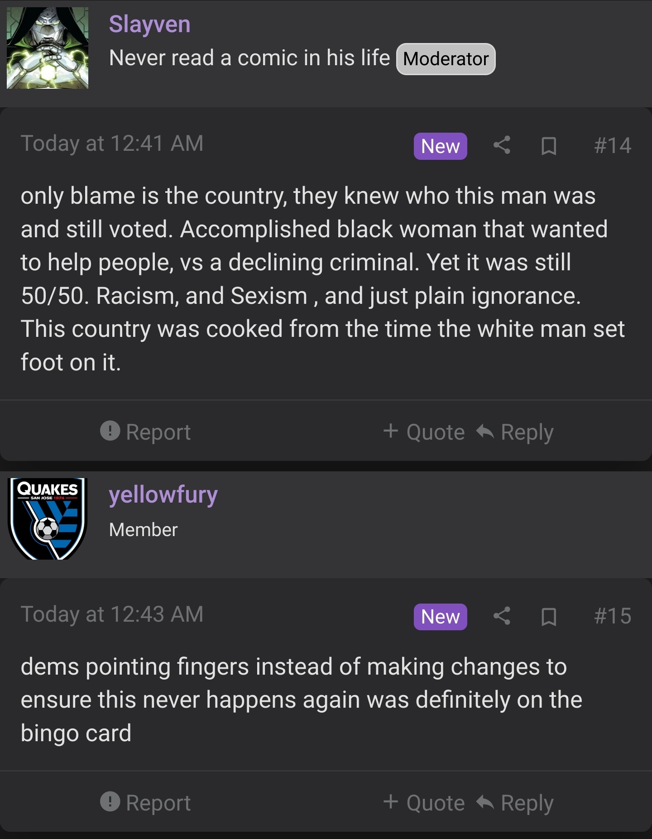Add Slayven's post to multi-quote

424,431
